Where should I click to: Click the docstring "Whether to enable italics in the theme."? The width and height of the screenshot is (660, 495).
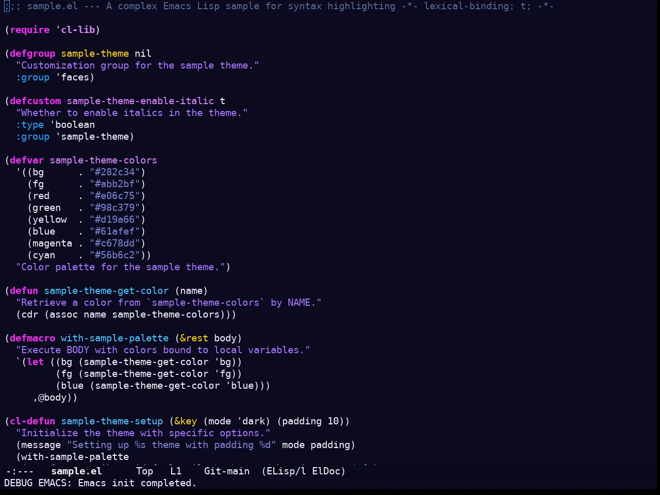click(x=132, y=113)
